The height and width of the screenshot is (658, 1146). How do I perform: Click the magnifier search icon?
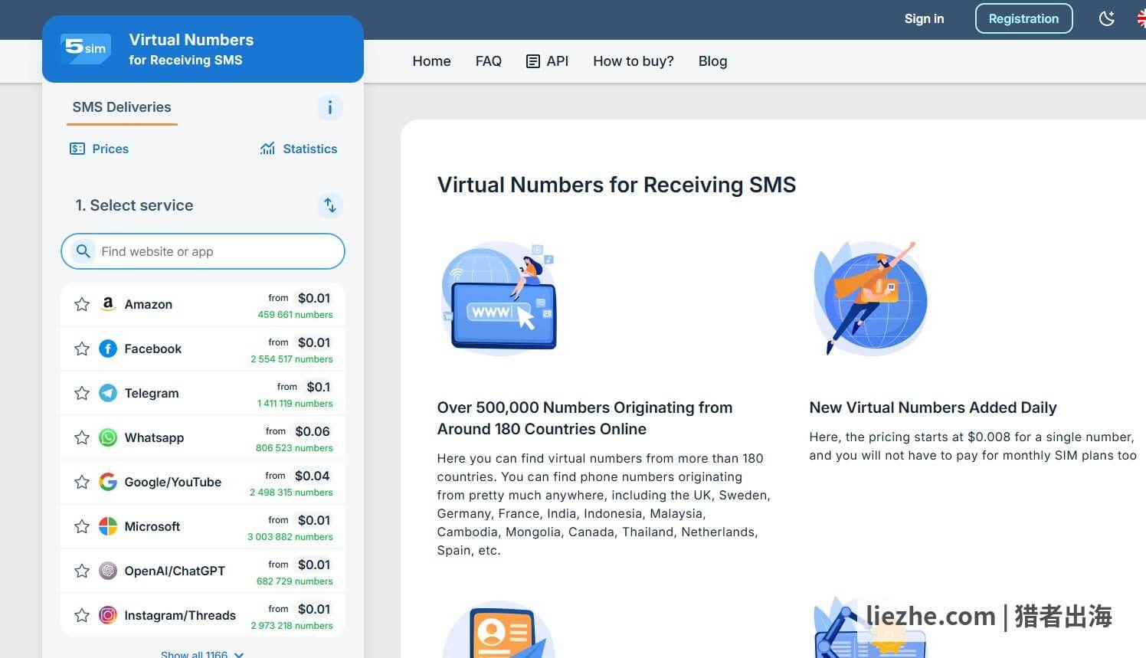pos(83,251)
